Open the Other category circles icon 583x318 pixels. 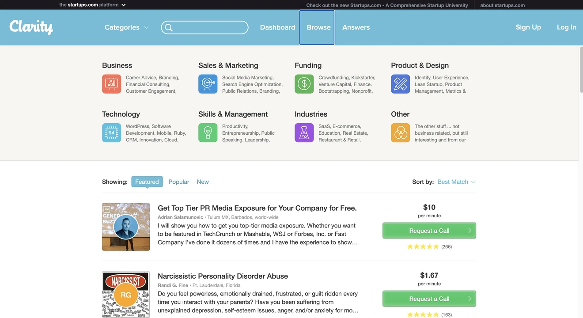click(x=400, y=132)
